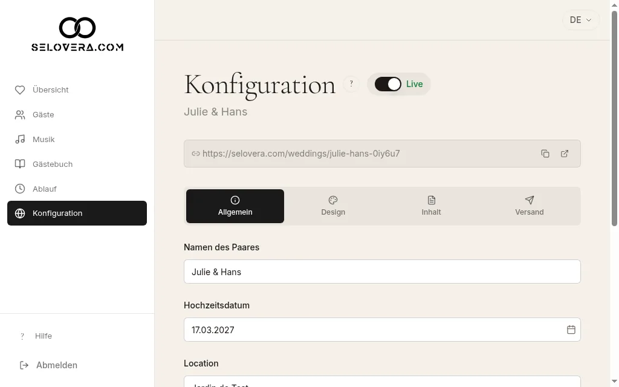Go to Übersicht page
This screenshot has height=387, width=619.
[77, 90]
